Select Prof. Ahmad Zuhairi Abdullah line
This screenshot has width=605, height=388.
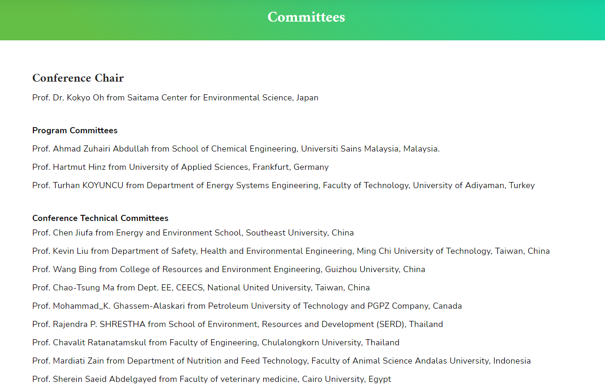[x=236, y=149]
